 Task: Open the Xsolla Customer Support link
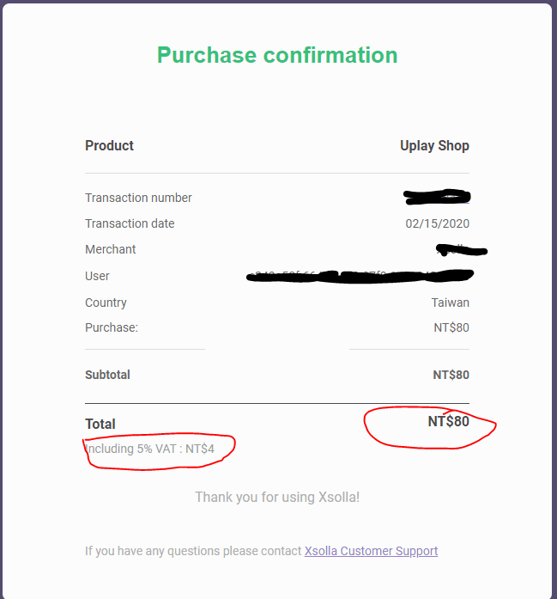click(x=371, y=551)
